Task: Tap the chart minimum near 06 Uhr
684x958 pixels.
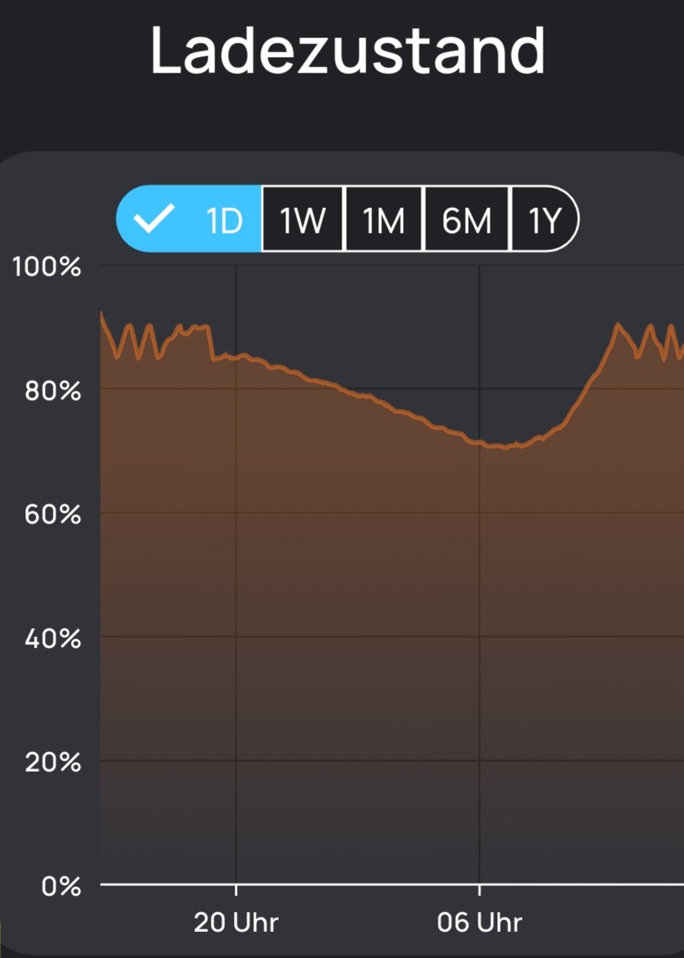Action: tap(505, 447)
